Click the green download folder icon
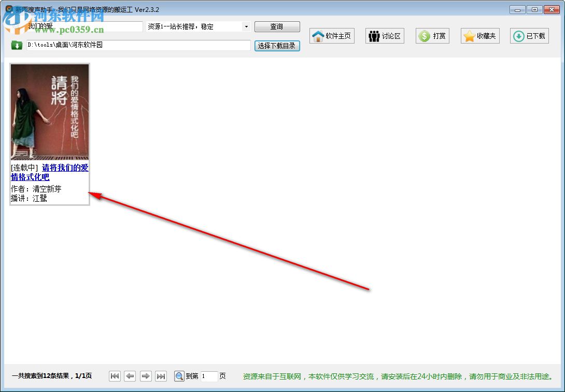565x392 pixels. 17,45
